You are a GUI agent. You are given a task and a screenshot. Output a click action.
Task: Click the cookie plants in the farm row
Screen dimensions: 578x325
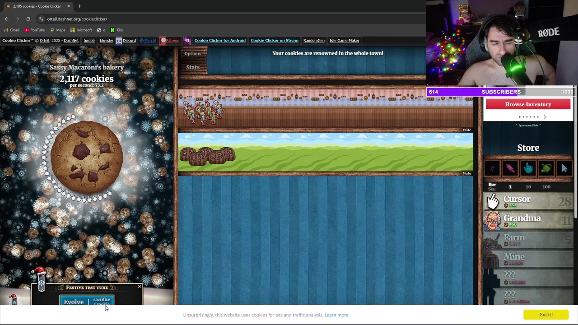207,156
